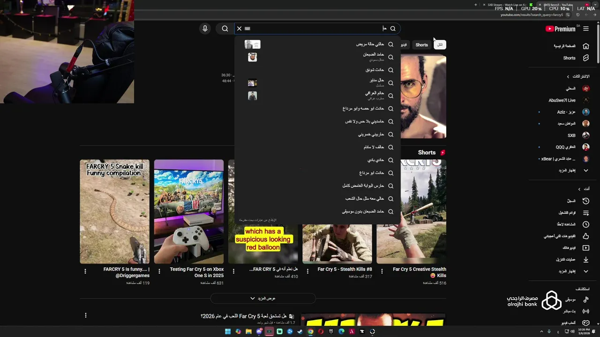600x337 pixels.
Task: Open Steam from the taskbar
Action: coord(300,331)
